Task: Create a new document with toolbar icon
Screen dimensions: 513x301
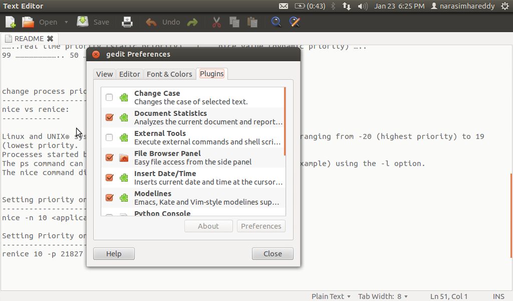Action: (11, 22)
